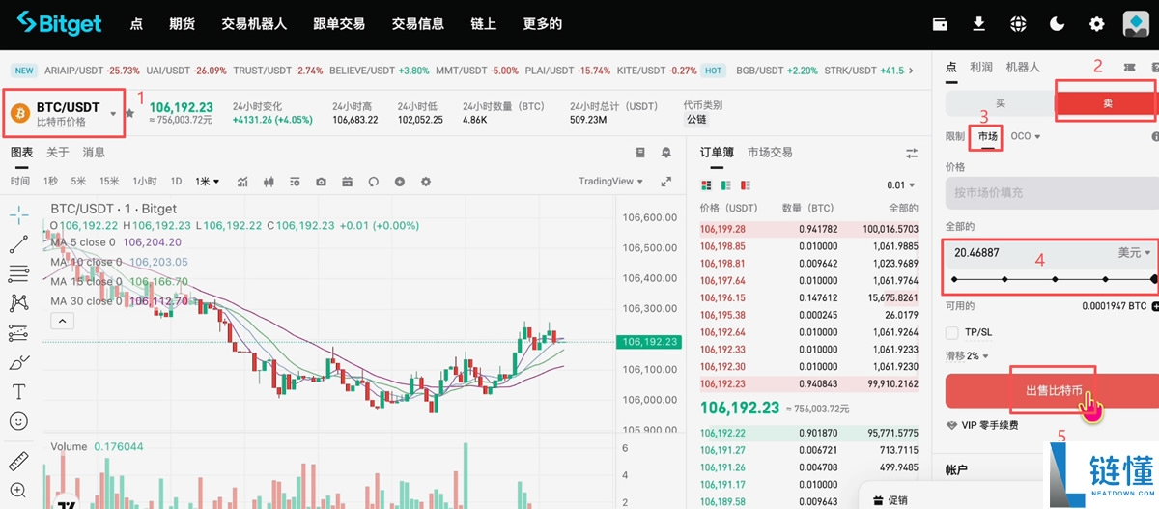Screen dimensions: 1159x509
Task: Show bids-only order book view
Action: (x=725, y=184)
